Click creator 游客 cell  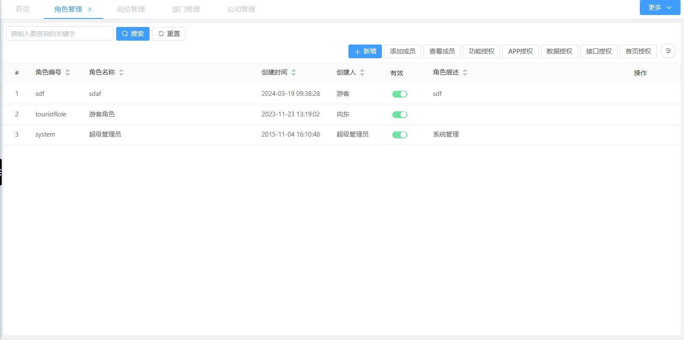pyautogui.click(x=343, y=94)
